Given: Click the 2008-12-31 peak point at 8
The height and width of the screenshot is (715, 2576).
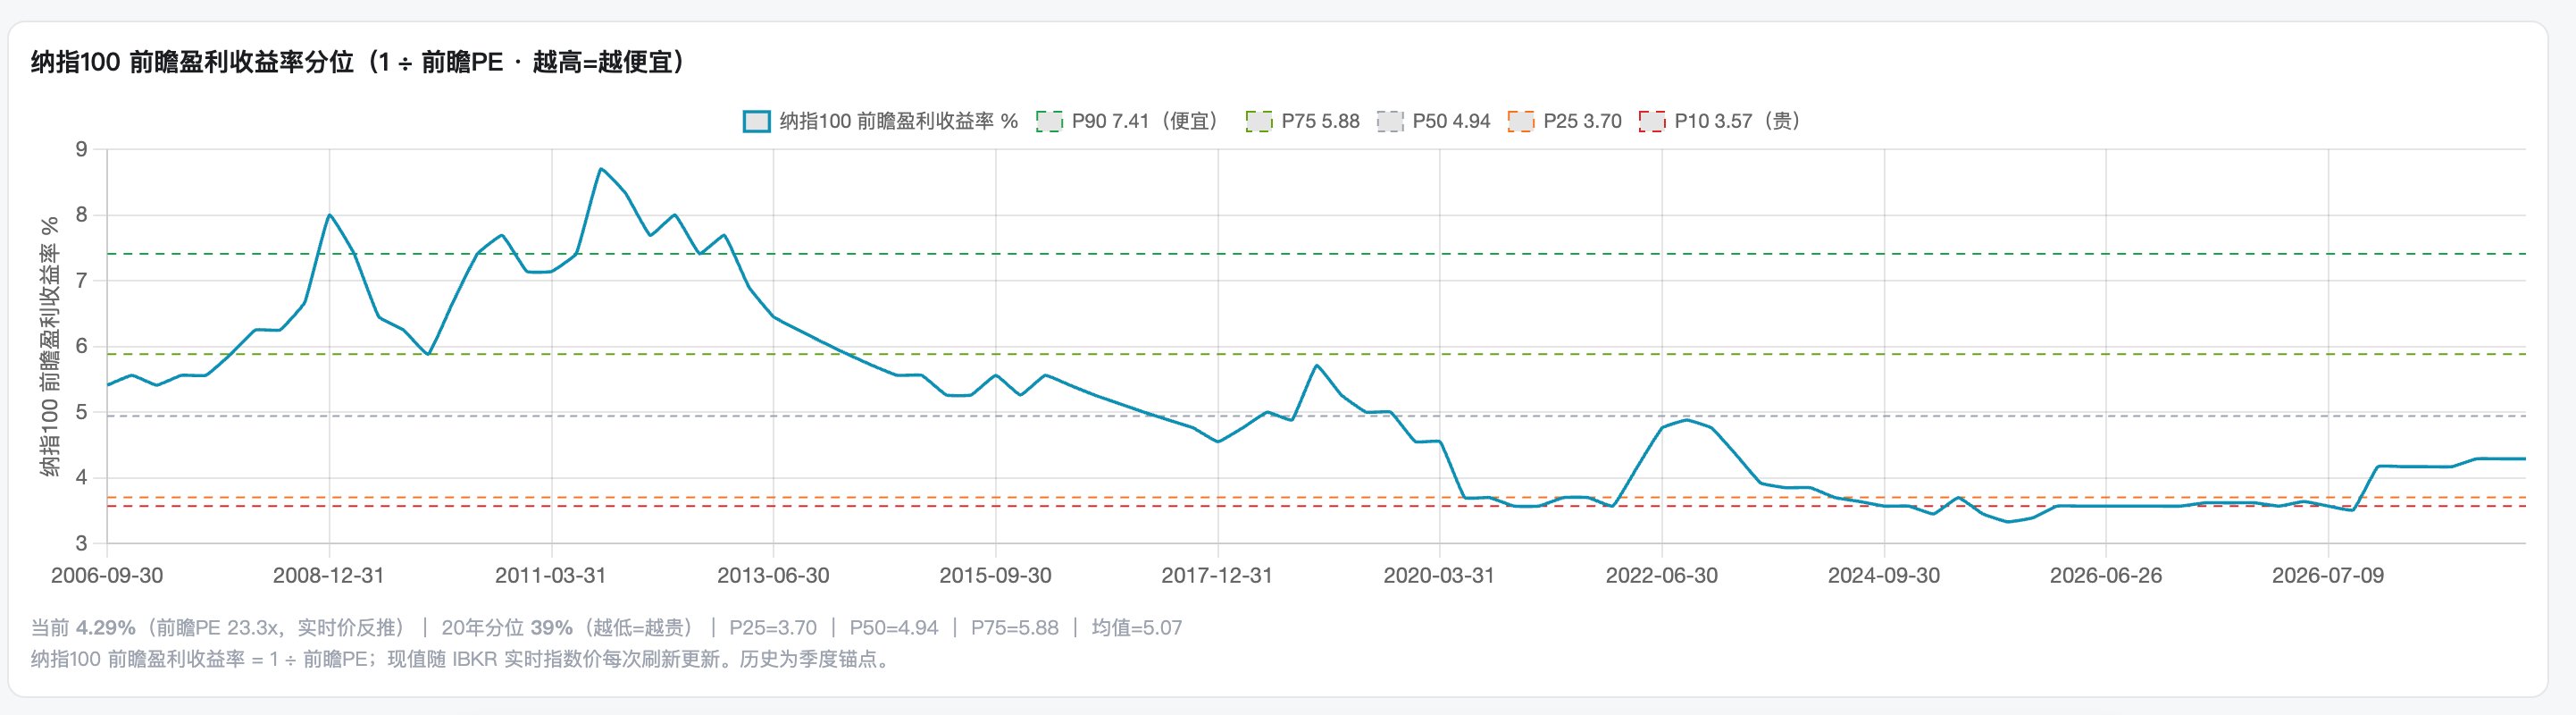Looking at the screenshot, I should (x=329, y=215).
